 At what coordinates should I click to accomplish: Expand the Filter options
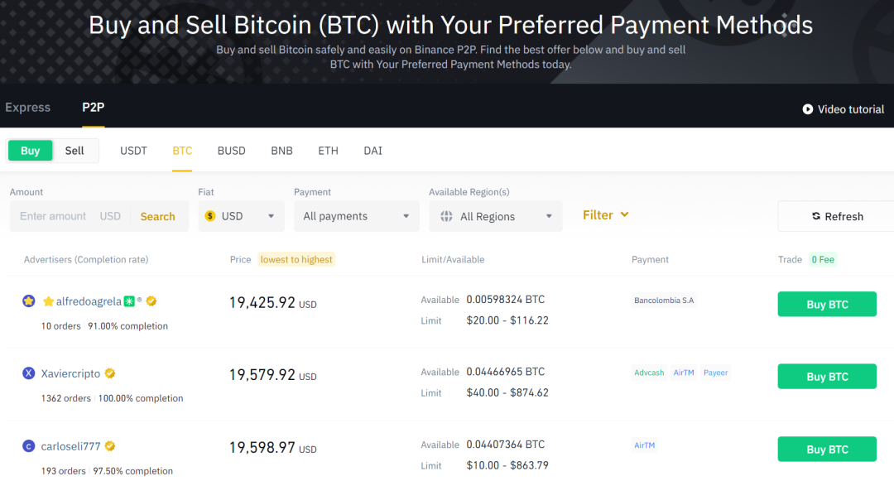pos(606,215)
